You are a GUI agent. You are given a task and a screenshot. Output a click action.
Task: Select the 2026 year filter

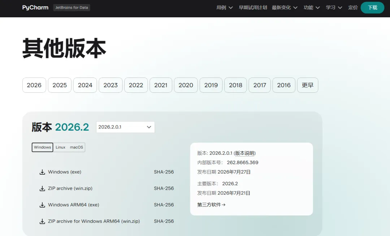pyautogui.click(x=34, y=85)
